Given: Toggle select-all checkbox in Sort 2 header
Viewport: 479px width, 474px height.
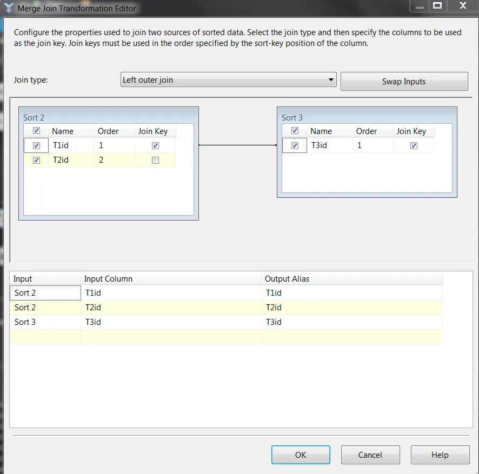Looking at the screenshot, I should (36, 131).
